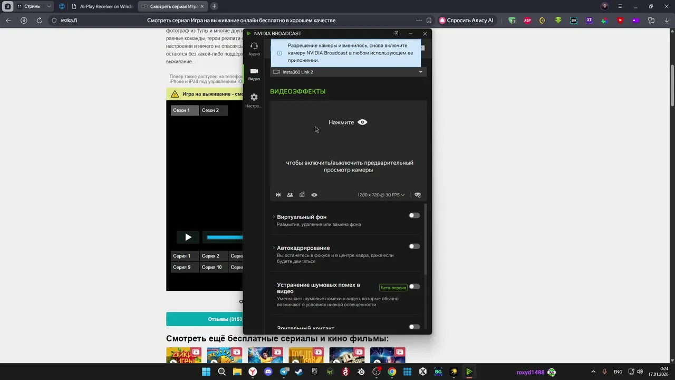Expand the Виртуальный фон effect
Image resolution: width=675 pixels, height=380 pixels.
(274, 217)
